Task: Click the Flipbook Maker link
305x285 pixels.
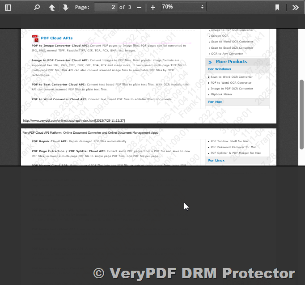Action: point(221,94)
